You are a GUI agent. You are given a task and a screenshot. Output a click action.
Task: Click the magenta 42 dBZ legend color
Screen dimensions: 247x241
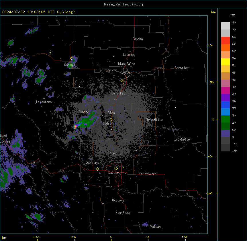[x=225, y=90]
